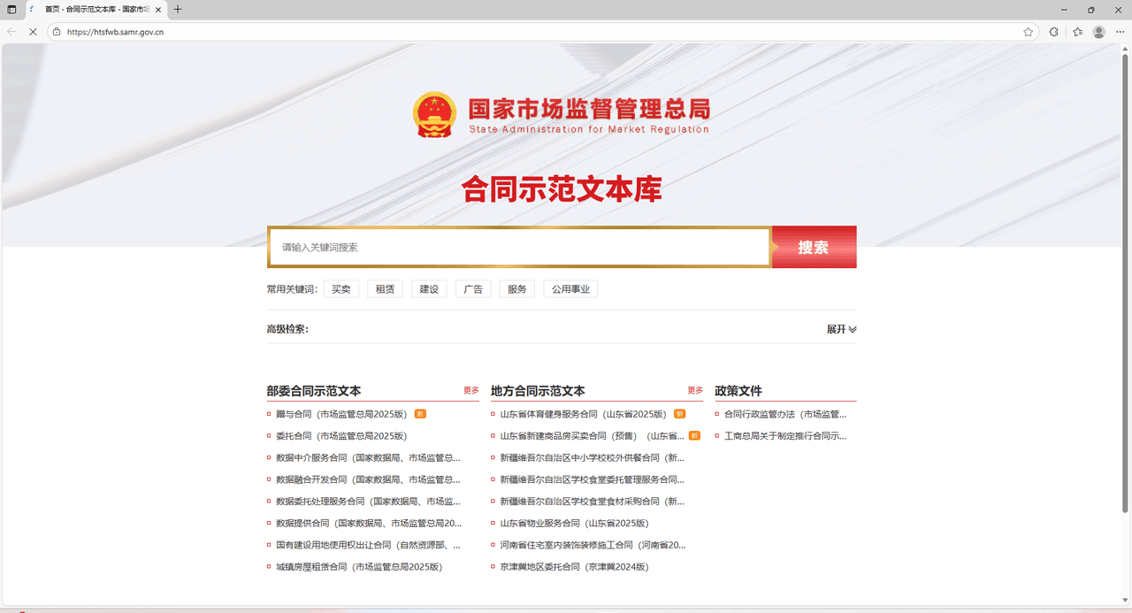Click 更多 under 部委合同示范文本

(x=471, y=390)
